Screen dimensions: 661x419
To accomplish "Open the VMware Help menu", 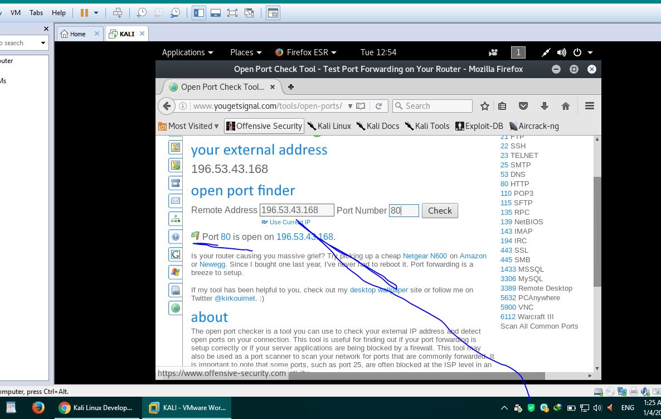I will click(59, 12).
